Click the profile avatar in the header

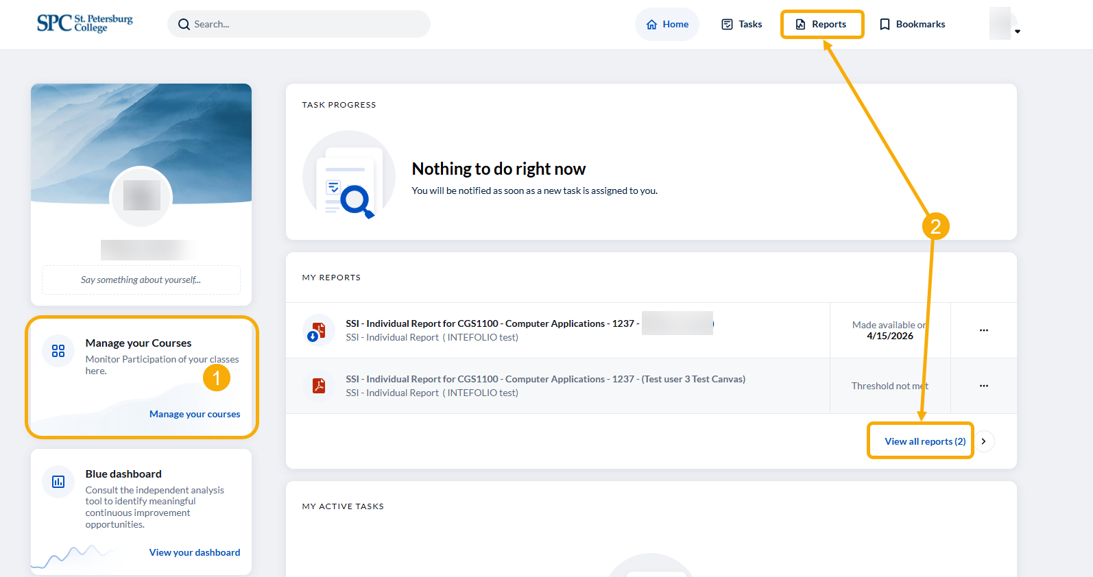pos(1000,23)
